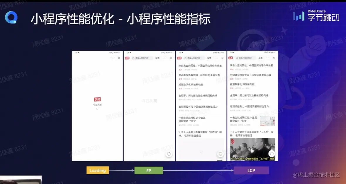346x184 pixels.
Task: Click the three-dots menu on the splash phone screen
Action: coord(113,58)
